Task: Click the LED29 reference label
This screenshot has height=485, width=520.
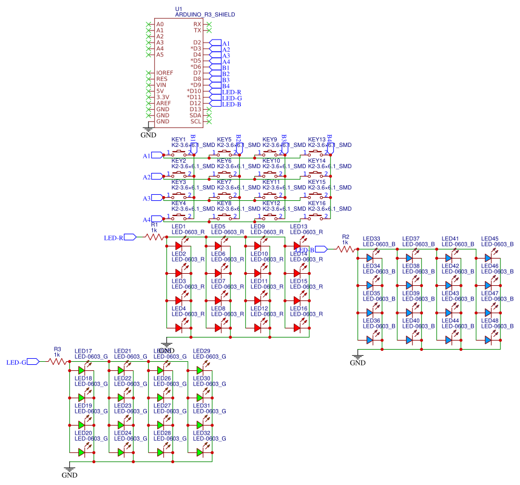Action: pos(201,351)
